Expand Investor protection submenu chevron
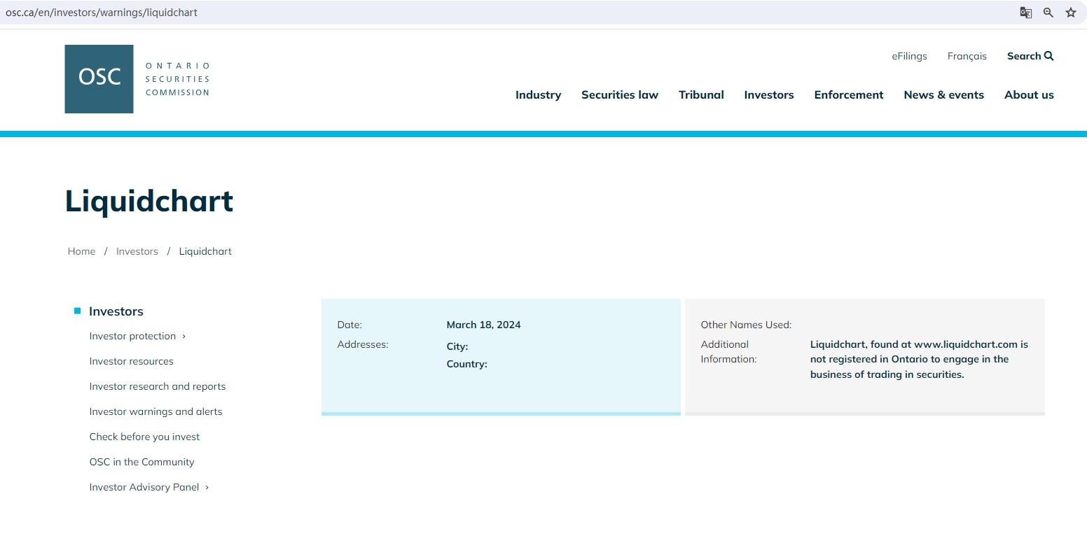 184,337
